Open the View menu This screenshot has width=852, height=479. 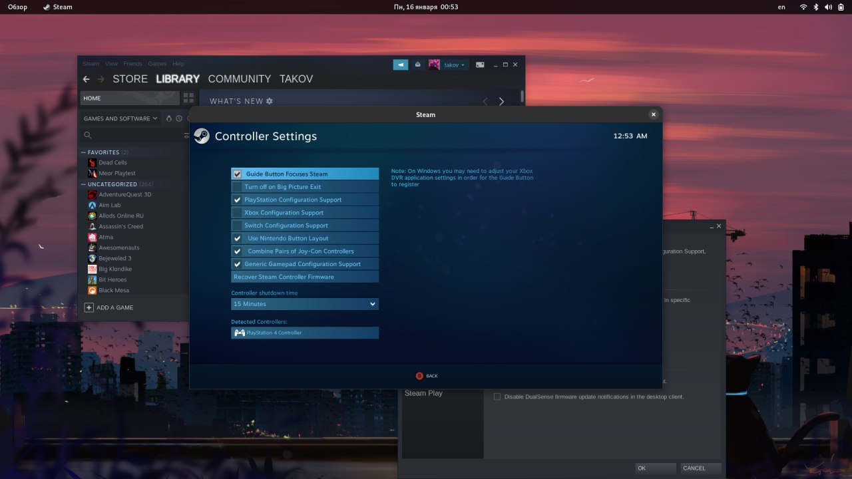tap(111, 64)
